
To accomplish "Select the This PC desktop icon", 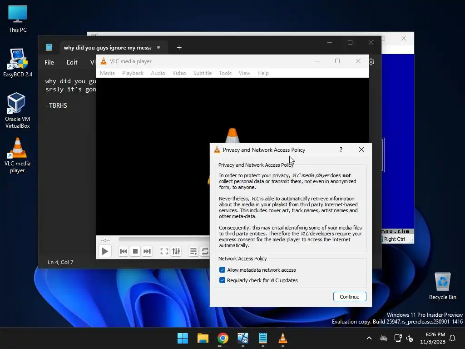I will 18,19.
